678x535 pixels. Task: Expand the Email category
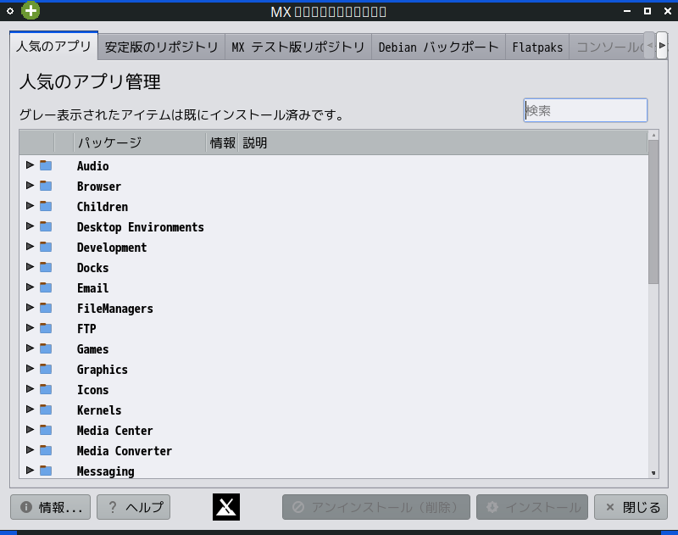tap(30, 287)
